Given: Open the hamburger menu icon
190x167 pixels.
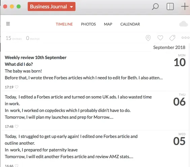Looking at the screenshot, I should [x=8, y=24].
